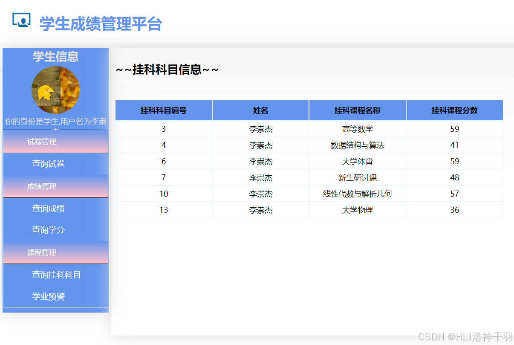The image size is (514, 345).
Task: Click the maple leaf profile avatar
Action: (55, 90)
